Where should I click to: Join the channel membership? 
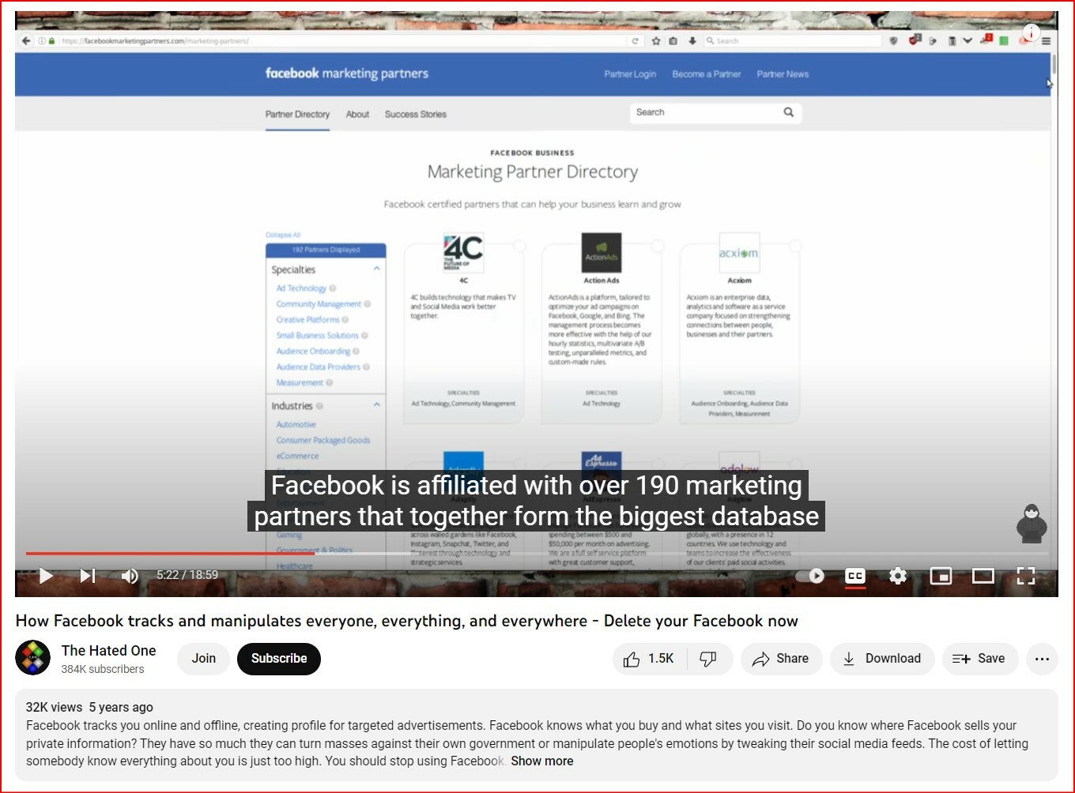[204, 658]
